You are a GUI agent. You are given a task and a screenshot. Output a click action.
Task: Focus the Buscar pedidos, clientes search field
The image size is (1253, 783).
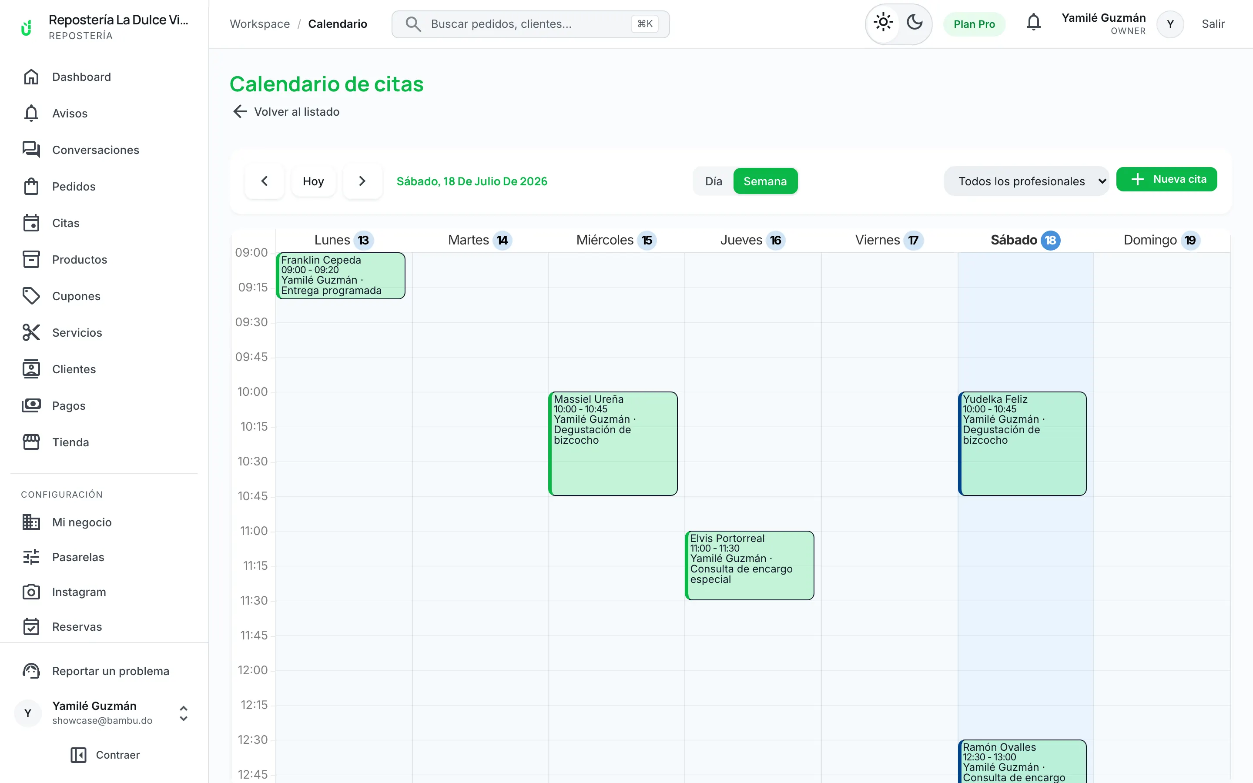[530, 24]
